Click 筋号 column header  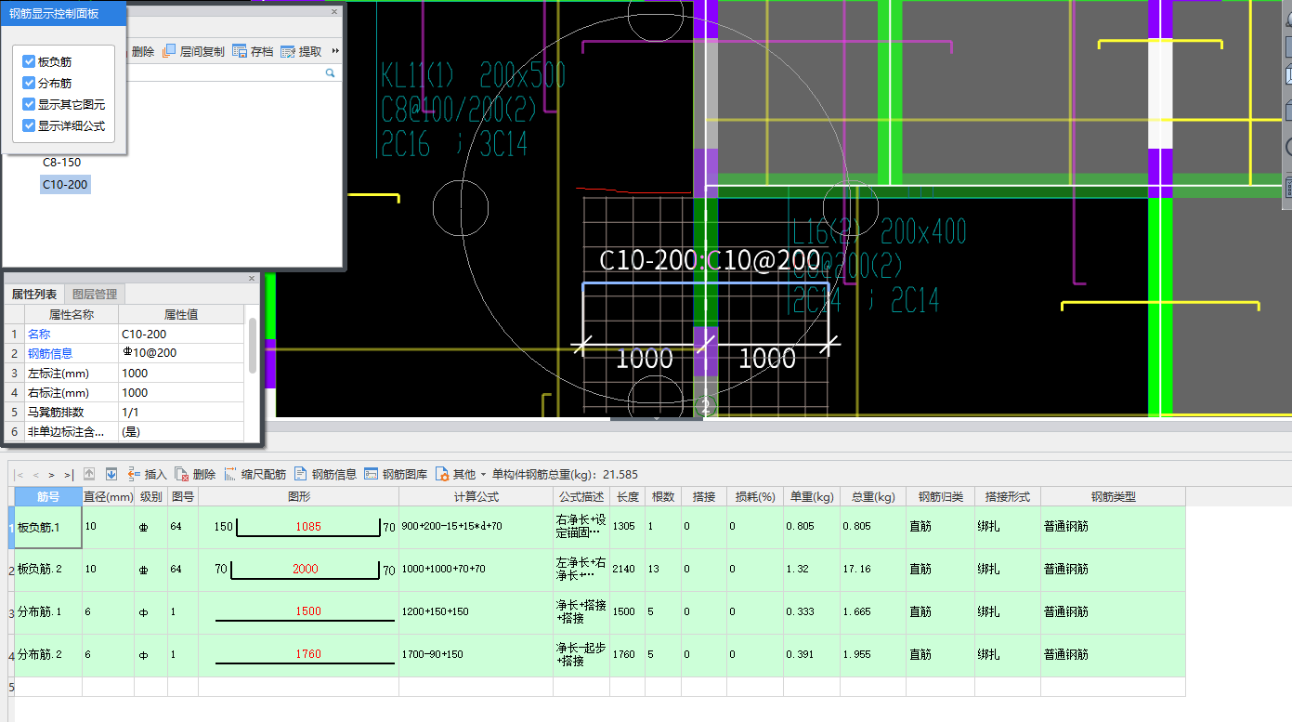(x=48, y=497)
